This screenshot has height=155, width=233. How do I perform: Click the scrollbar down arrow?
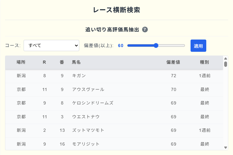(225, 147)
